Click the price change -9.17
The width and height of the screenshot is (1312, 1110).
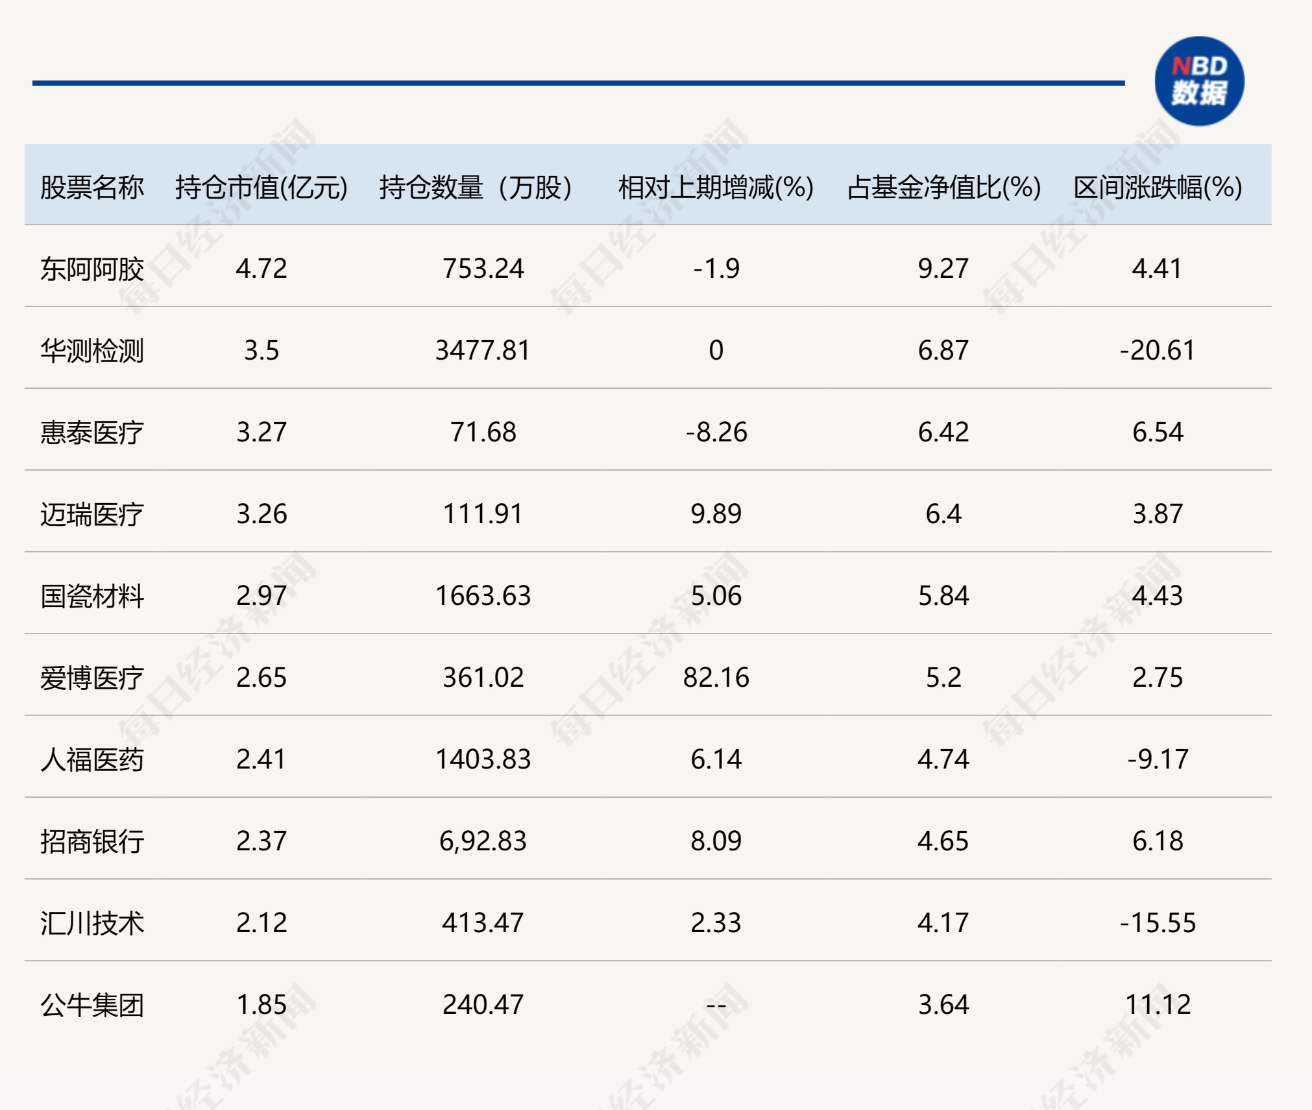click(1158, 759)
